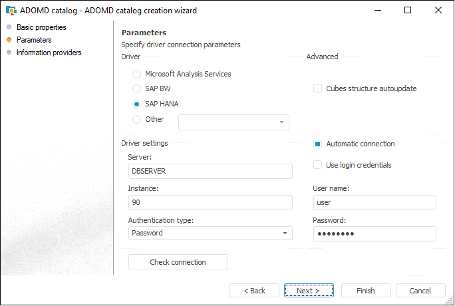Viewport: 455px width, 306px height.
Task: Open the Other driver dropdown list
Action: 282,122
